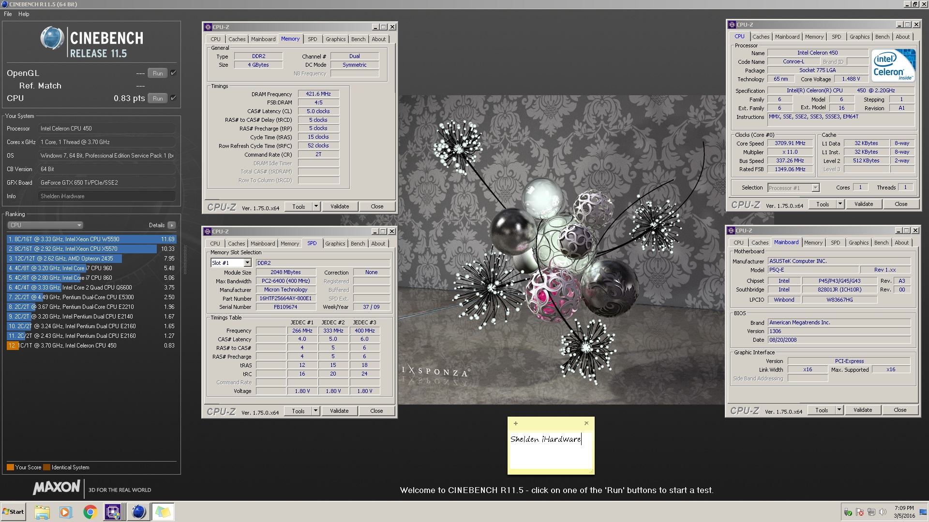Viewport: 929px width, 522px height.
Task: Click Close in the SPD window
Action: coord(376,411)
